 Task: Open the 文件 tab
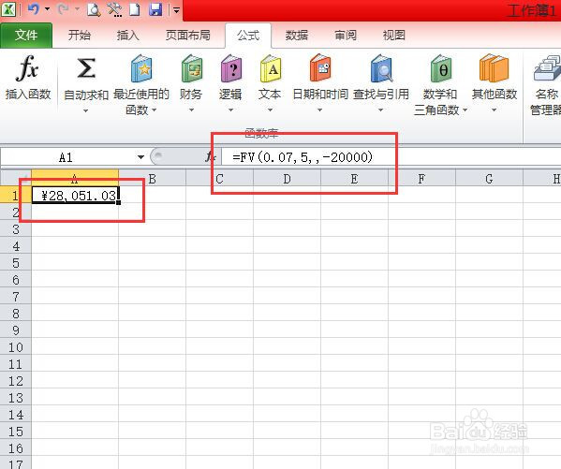[26, 35]
